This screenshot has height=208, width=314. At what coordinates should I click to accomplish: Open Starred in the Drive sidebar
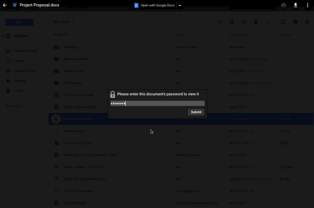point(20,81)
